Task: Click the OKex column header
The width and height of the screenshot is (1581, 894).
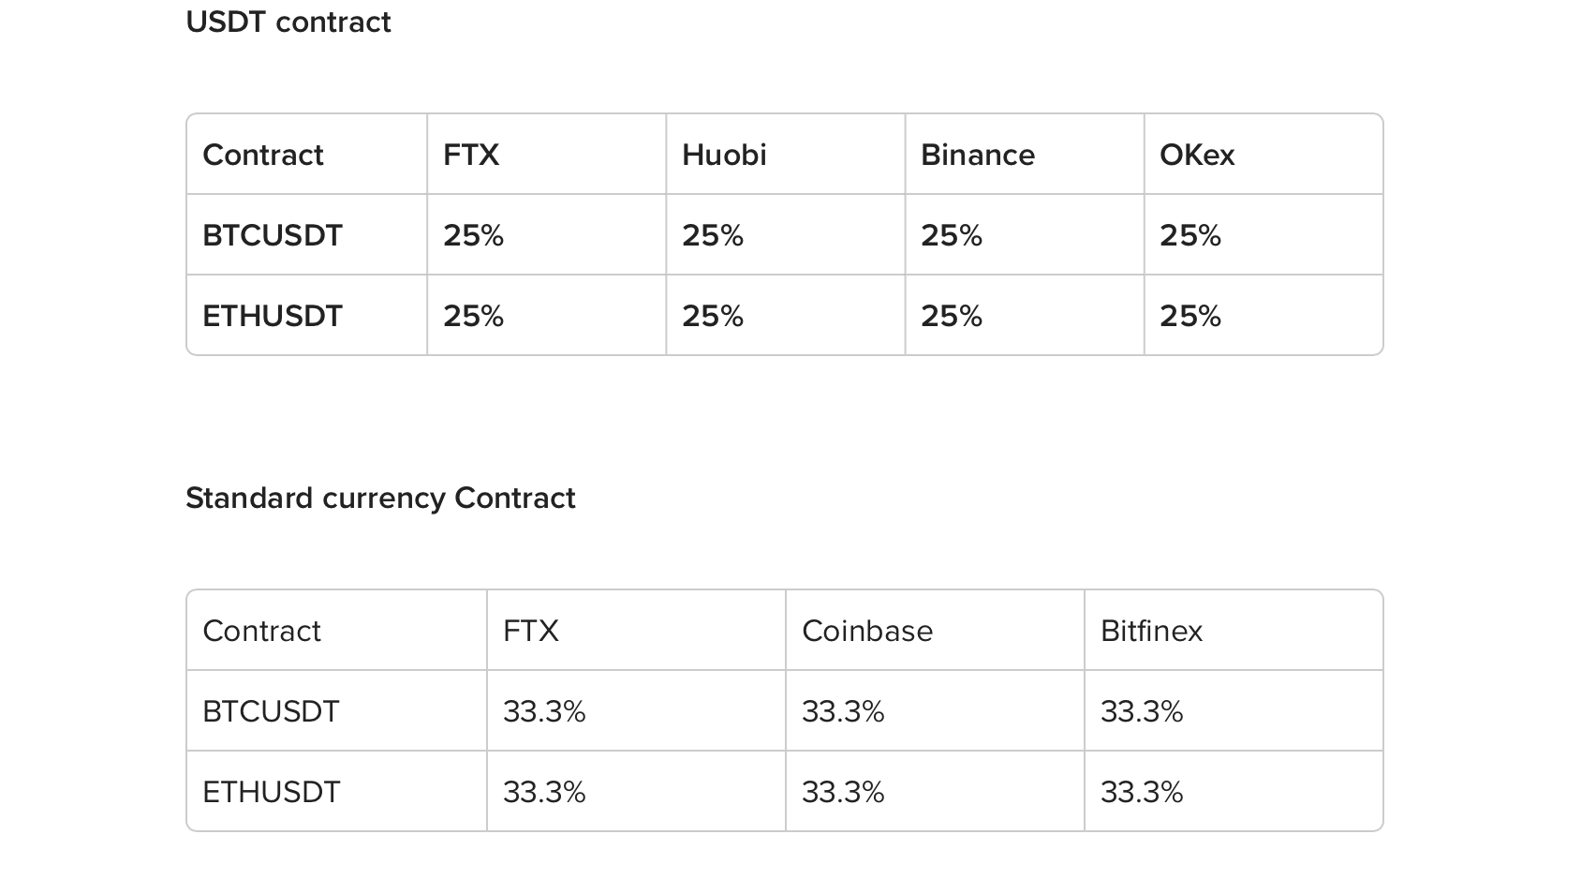Action: [1196, 155]
